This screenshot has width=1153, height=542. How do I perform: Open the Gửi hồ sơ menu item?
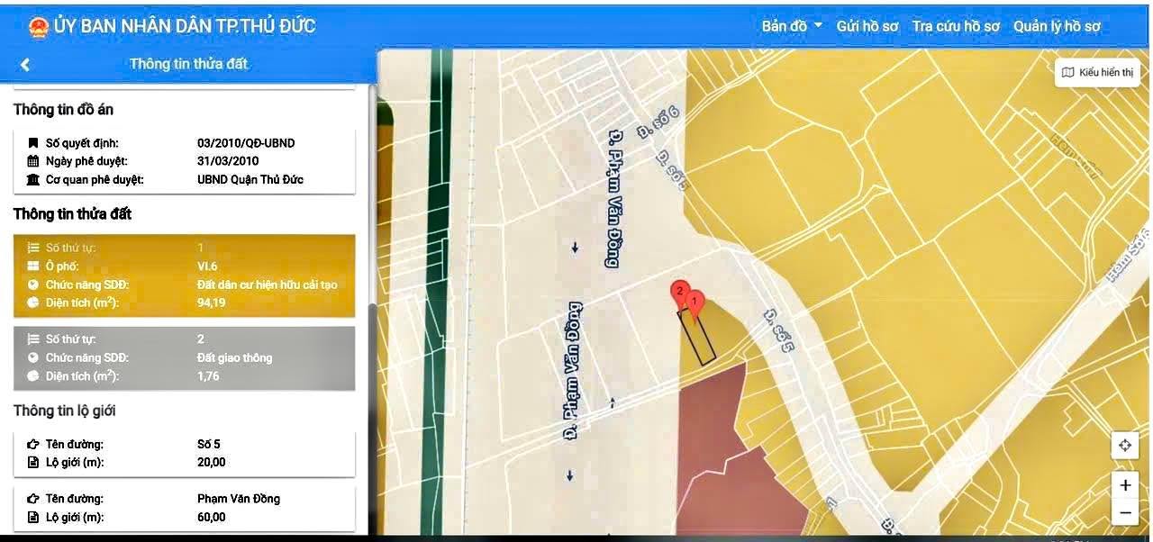coord(867,26)
